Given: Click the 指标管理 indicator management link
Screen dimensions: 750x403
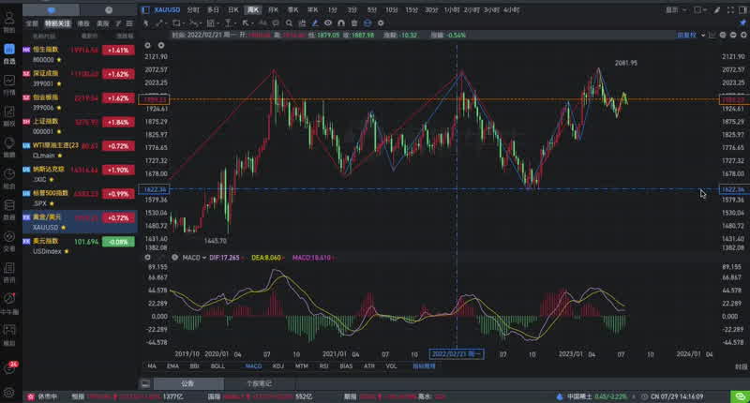Looking at the screenshot, I should [x=426, y=366].
